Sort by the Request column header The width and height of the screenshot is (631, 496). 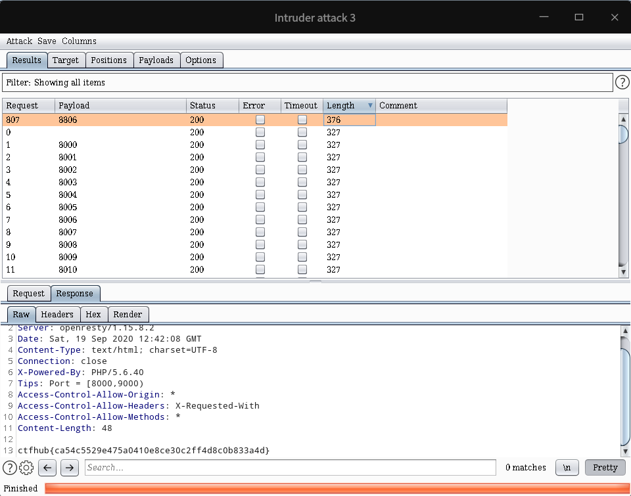28,105
